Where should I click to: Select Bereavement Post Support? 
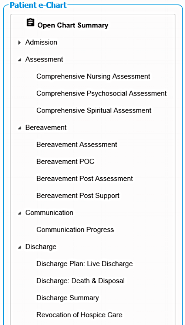point(78,196)
